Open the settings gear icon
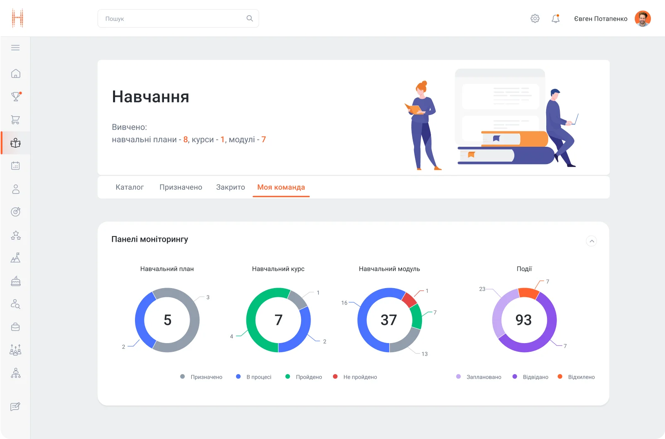665x439 pixels. 535,19
